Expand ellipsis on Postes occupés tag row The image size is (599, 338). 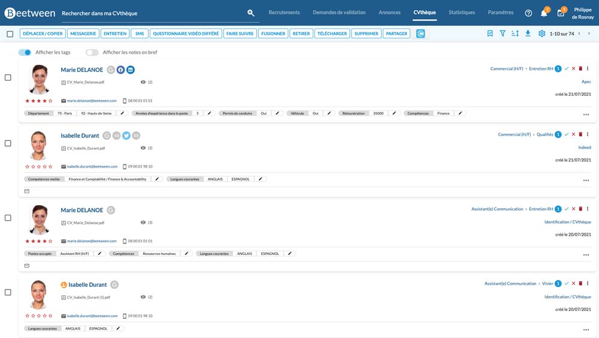[586, 255]
